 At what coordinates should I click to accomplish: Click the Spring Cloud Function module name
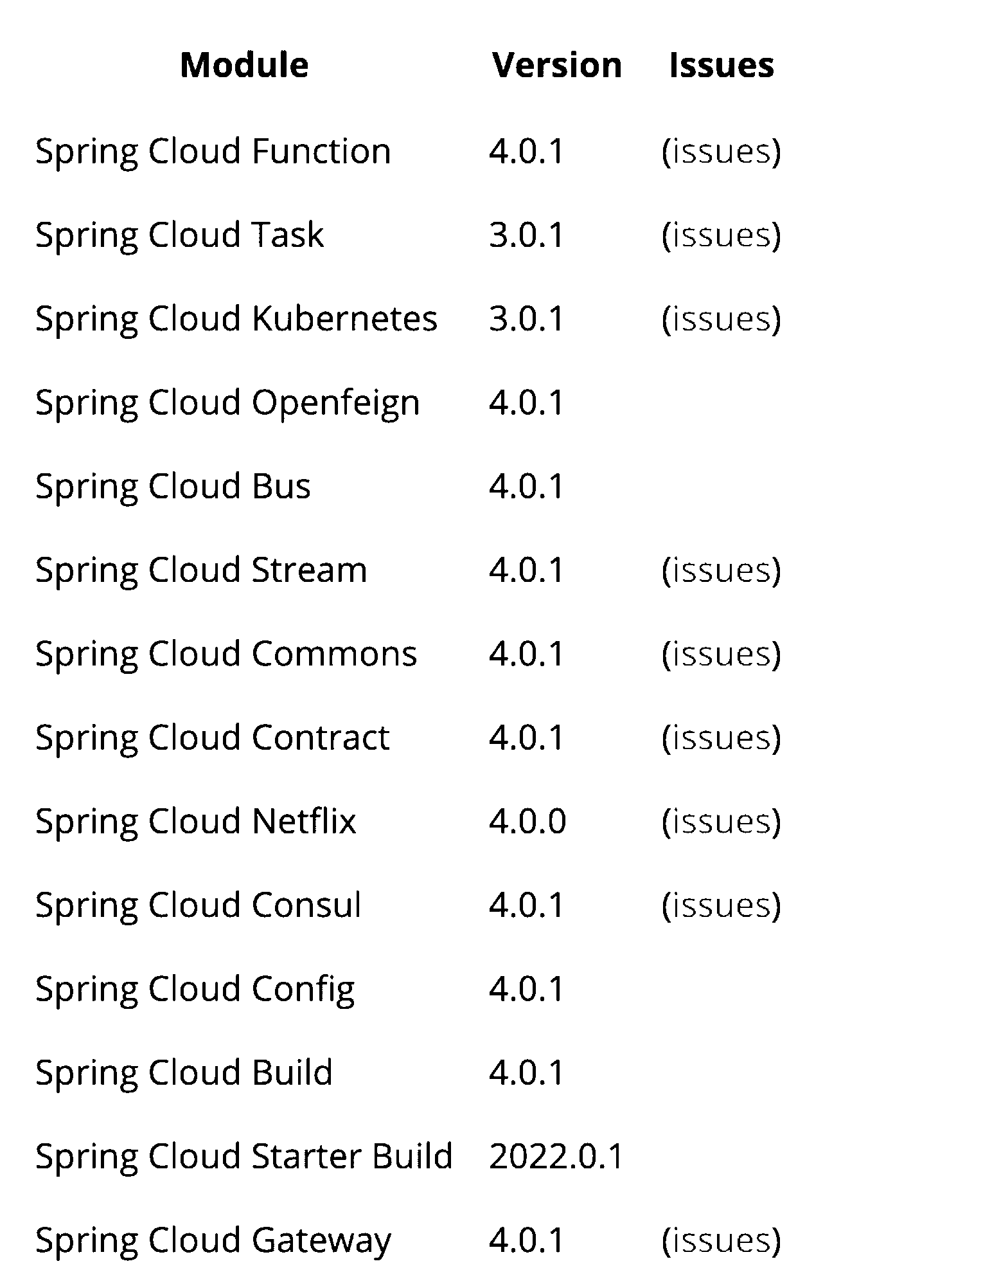(213, 152)
